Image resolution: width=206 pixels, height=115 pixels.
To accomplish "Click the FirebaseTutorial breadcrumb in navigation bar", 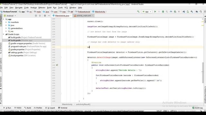I will pyautogui.click(x=9, y=11).
